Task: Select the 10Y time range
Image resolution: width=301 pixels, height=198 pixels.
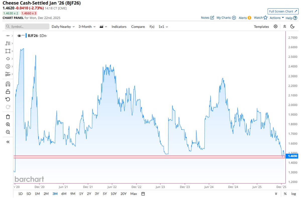Action: pyautogui.click(x=114, y=194)
